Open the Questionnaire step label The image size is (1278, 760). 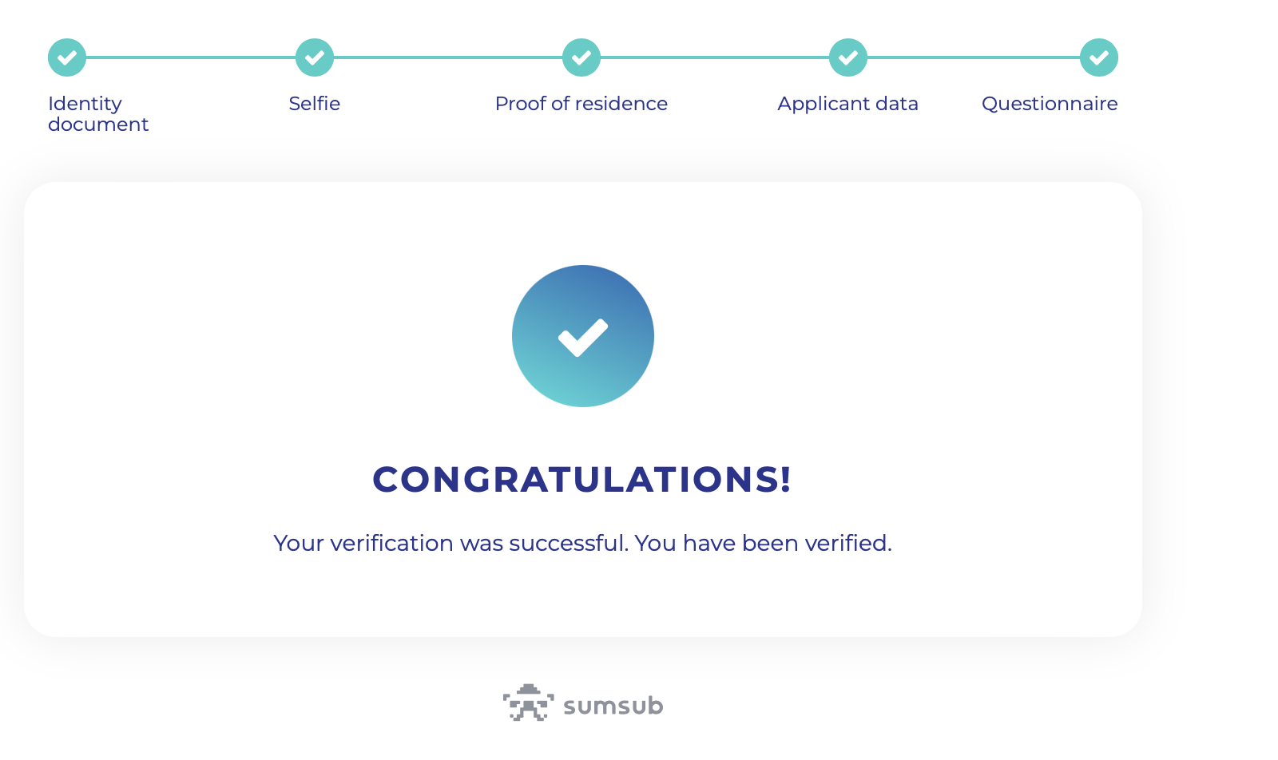[1050, 105]
